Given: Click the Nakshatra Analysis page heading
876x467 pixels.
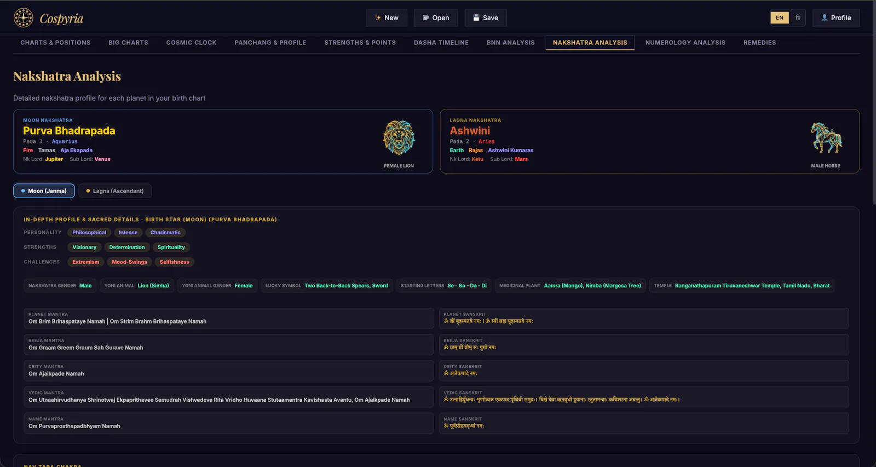Looking at the screenshot, I should click(x=67, y=76).
